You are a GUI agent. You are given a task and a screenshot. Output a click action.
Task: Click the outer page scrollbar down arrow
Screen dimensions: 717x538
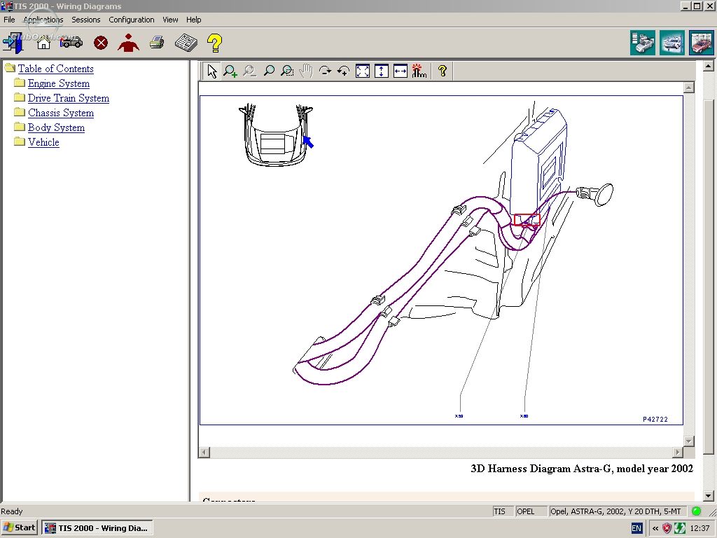(x=708, y=496)
